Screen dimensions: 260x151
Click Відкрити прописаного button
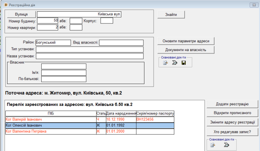(x=232, y=113)
